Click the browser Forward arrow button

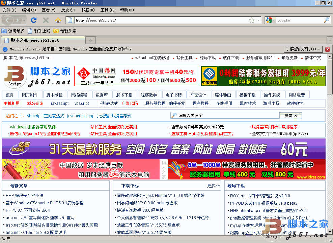[x=18, y=20]
